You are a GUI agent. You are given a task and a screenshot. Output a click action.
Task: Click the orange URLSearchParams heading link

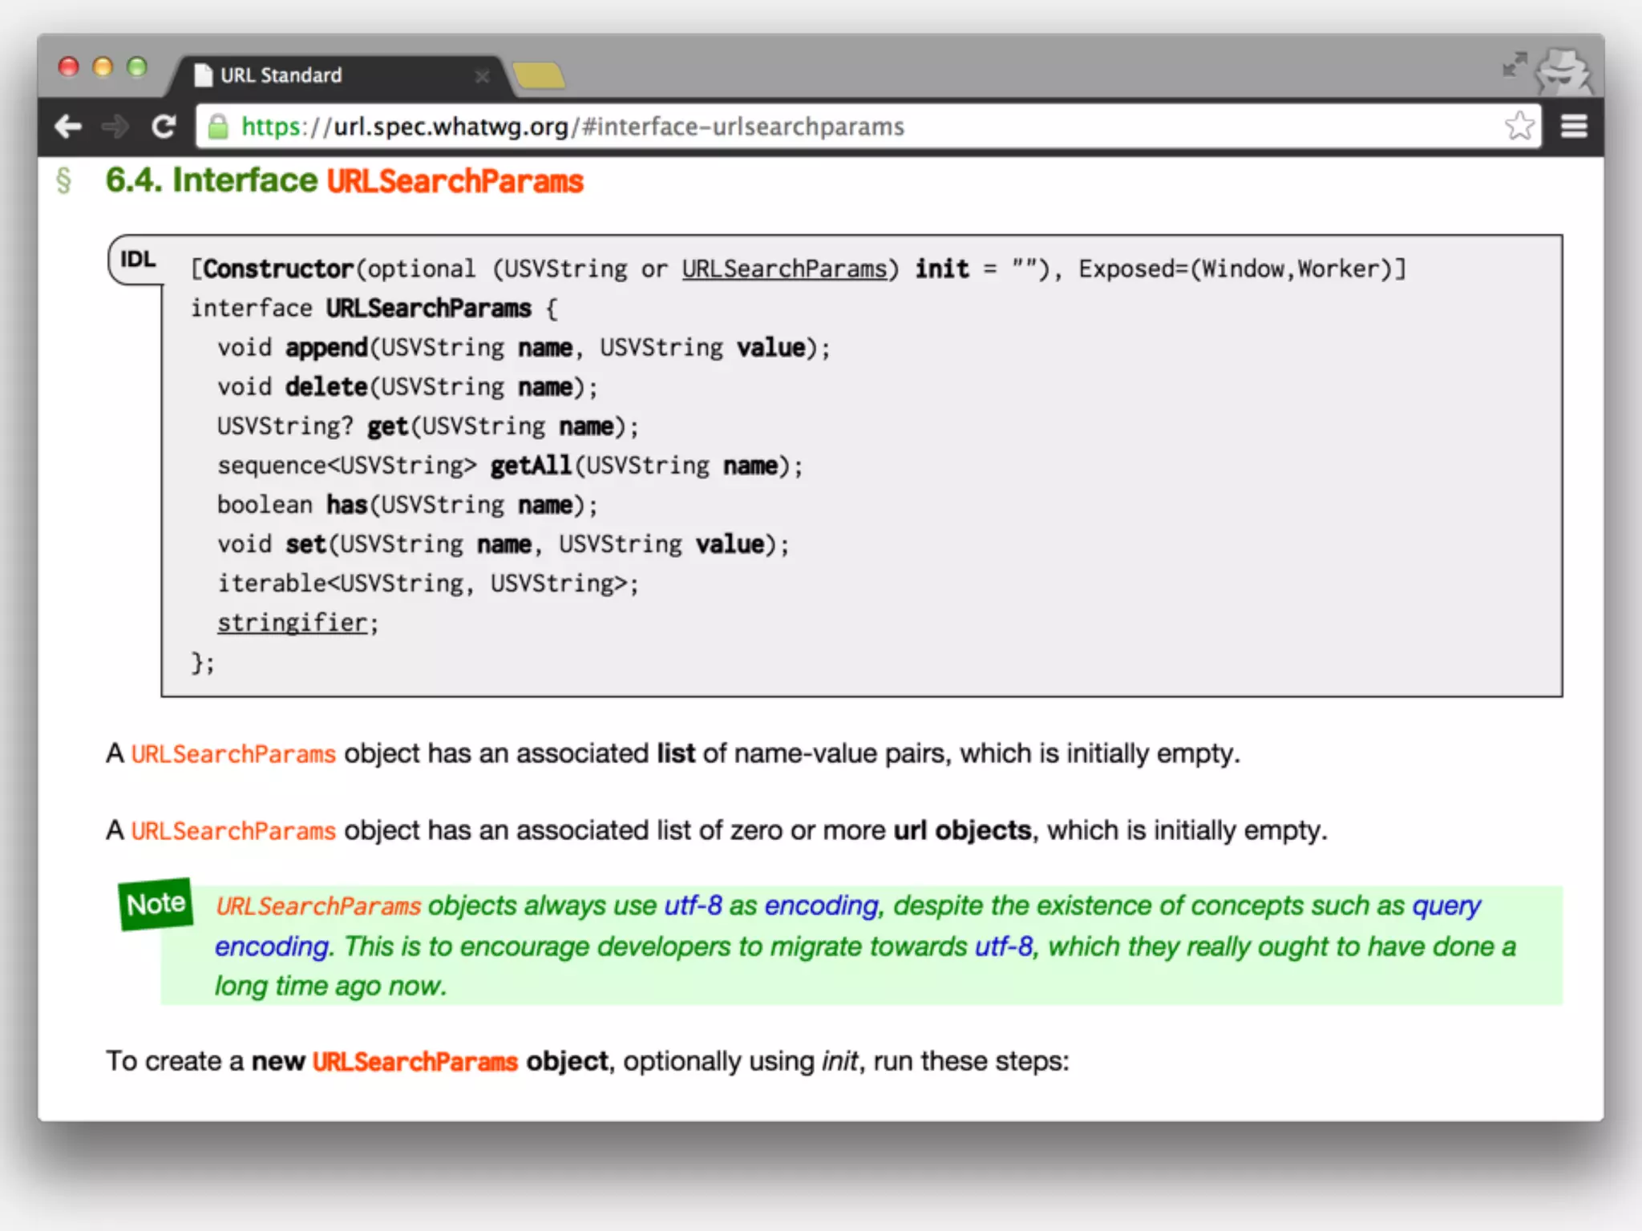455,181
